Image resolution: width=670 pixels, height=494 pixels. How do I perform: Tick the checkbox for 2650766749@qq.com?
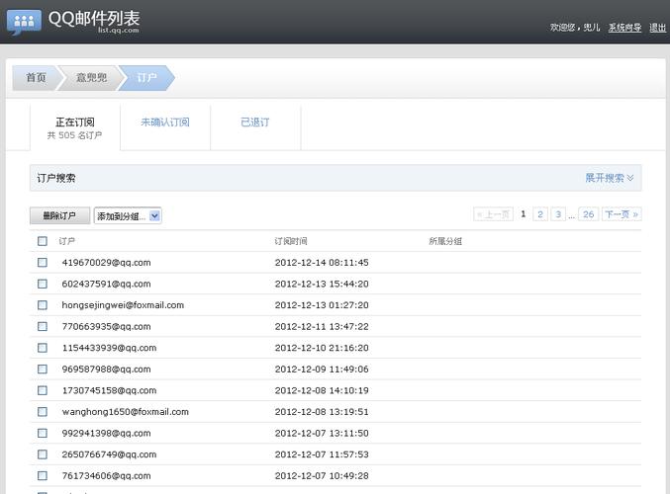[x=43, y=454]
